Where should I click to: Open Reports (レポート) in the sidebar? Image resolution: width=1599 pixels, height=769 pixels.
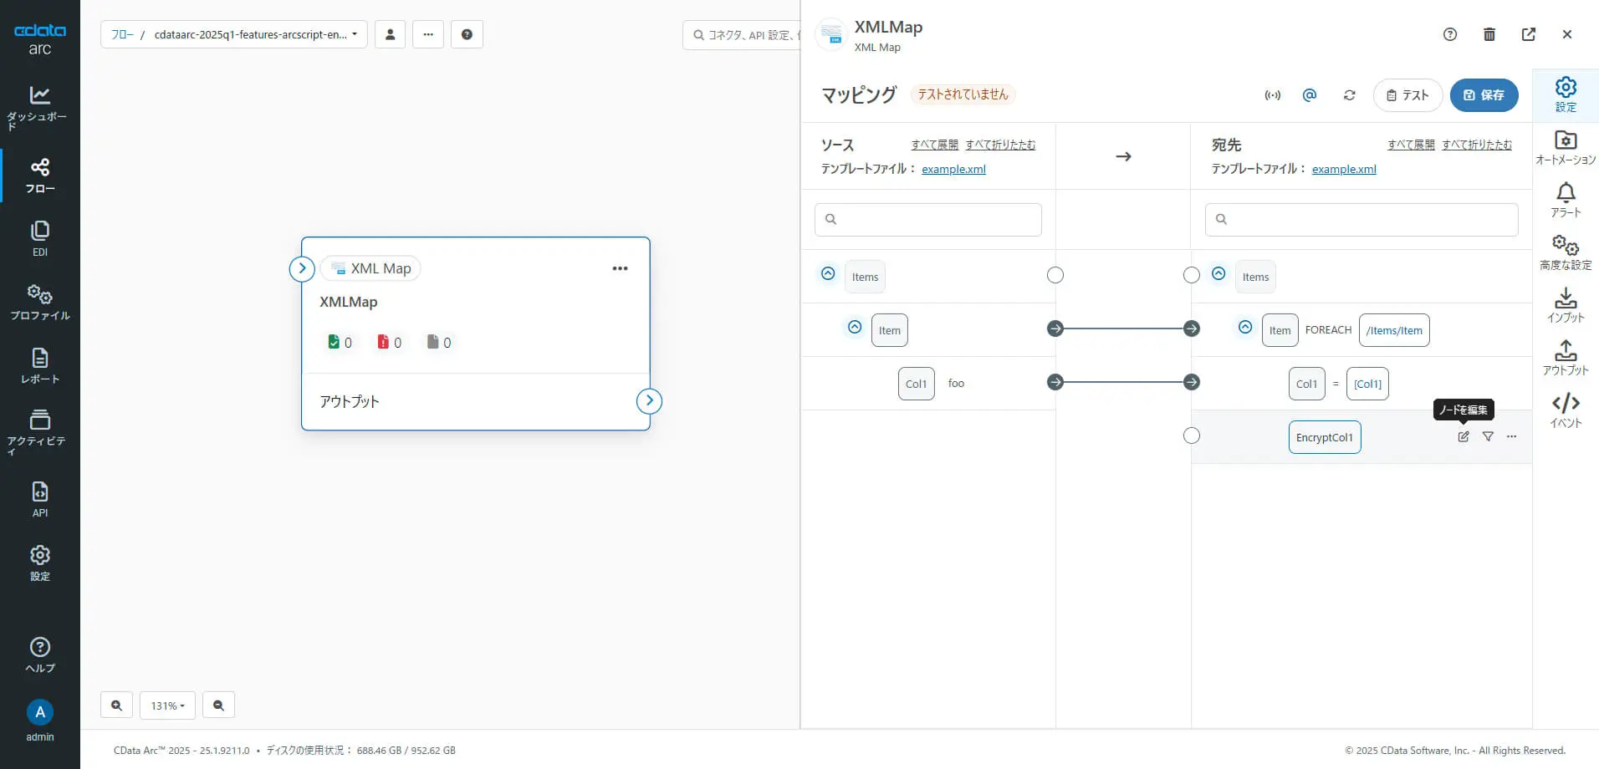pos(39,366)
